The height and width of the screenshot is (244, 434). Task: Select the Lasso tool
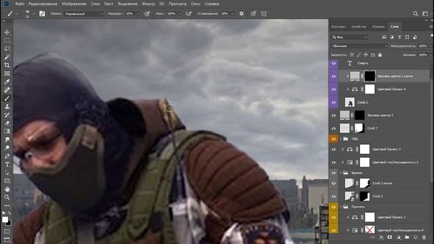tap(7, 49)
